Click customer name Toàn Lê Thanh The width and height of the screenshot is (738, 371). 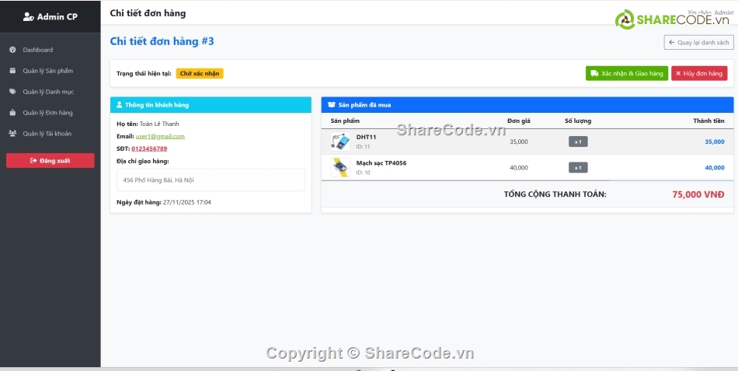(159, 124)
